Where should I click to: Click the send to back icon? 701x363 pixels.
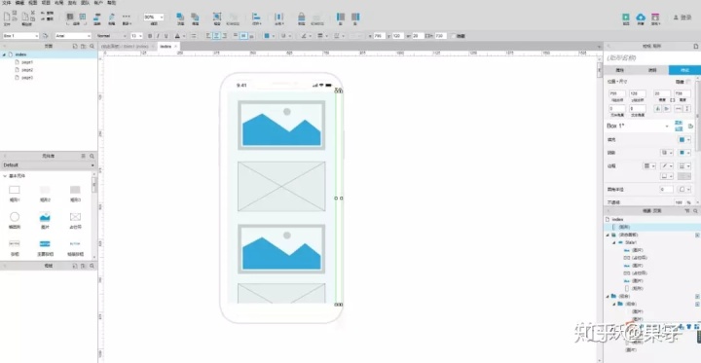(x=195, y=17)
